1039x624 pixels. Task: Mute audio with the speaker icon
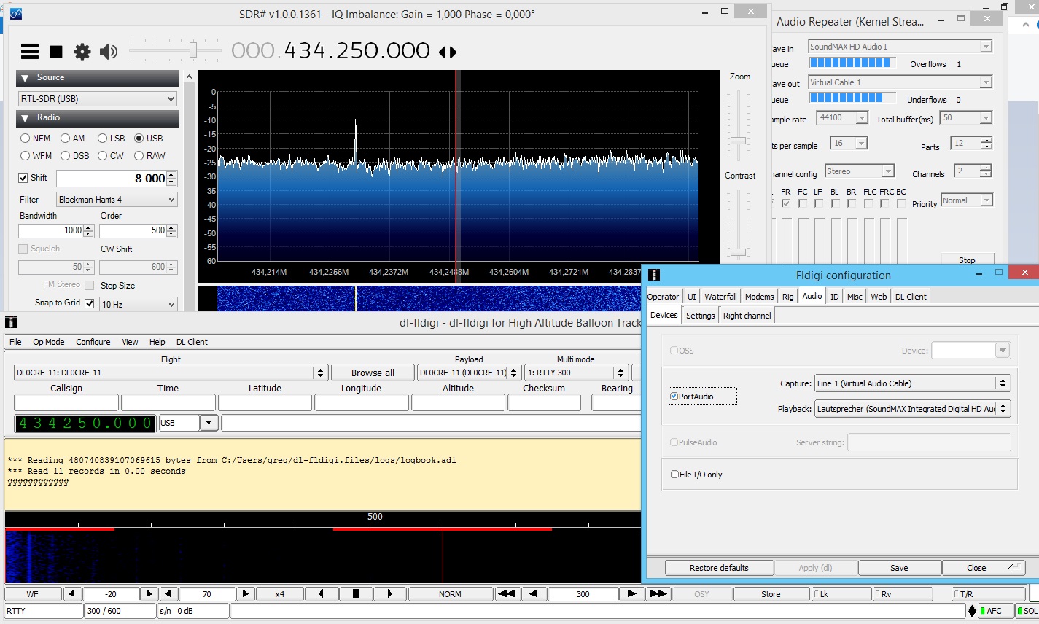(108, 51)
